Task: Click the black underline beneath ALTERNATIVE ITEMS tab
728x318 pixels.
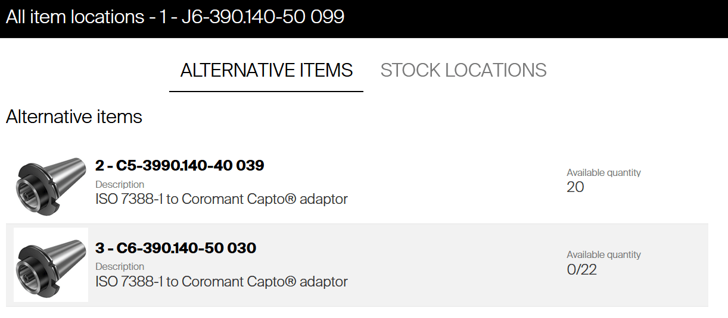Action: pos(266,92)
